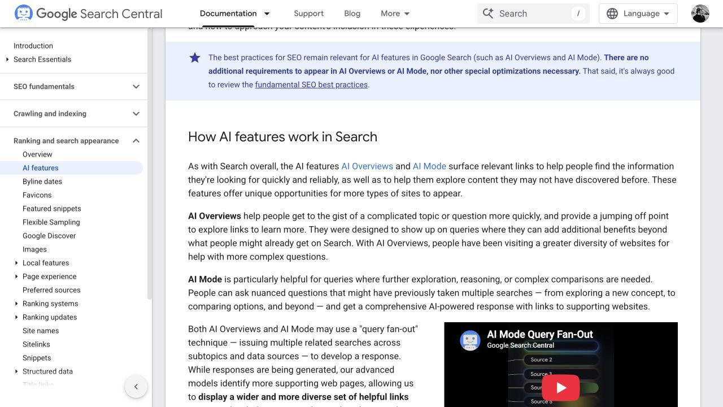Viewport: 723px width, 407px height.
Task: Click the Google Search Central robot logo
Action: (24, 13)
